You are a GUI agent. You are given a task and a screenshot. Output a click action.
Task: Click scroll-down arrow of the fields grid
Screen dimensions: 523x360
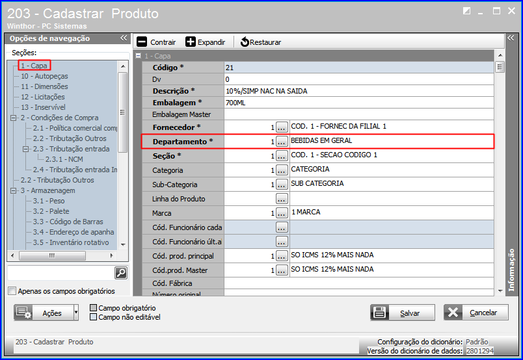tap(500, 291)
